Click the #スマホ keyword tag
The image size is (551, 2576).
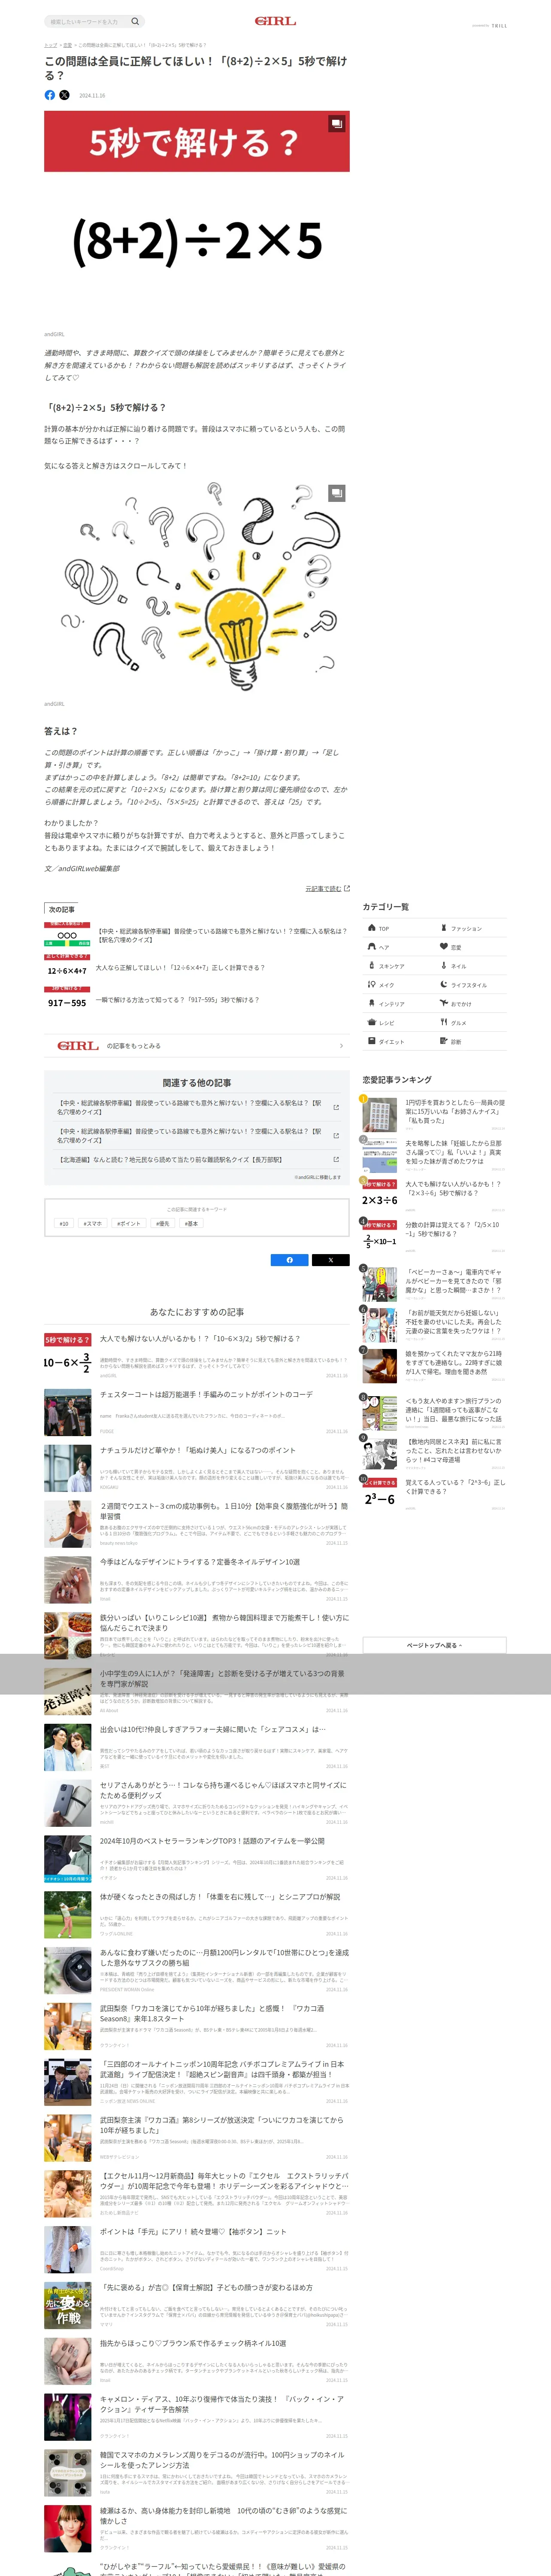point(93,1223)
